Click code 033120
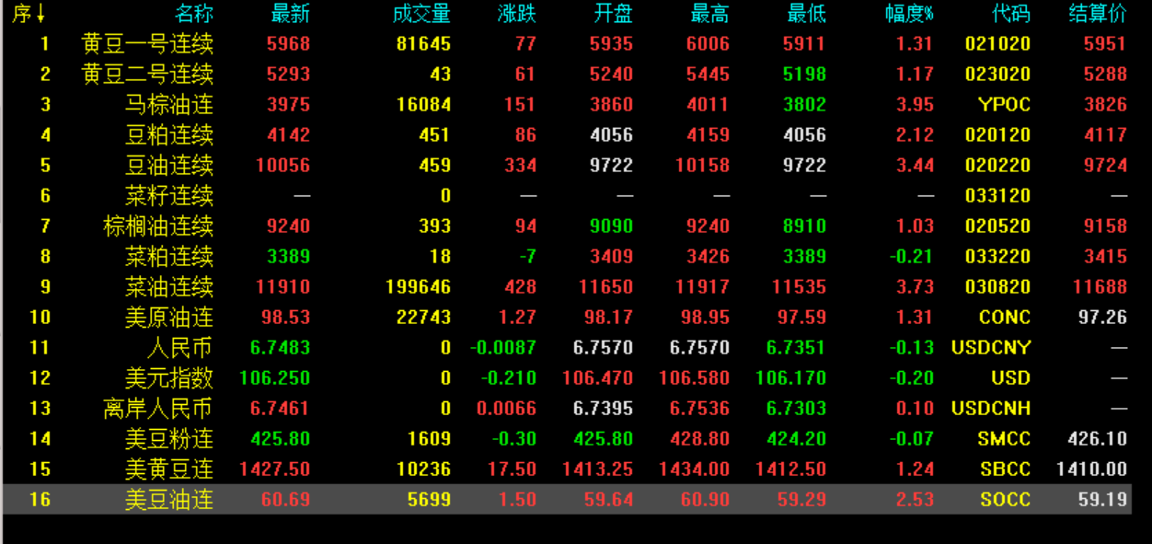The image size is (1152, 544). point(997,195)
